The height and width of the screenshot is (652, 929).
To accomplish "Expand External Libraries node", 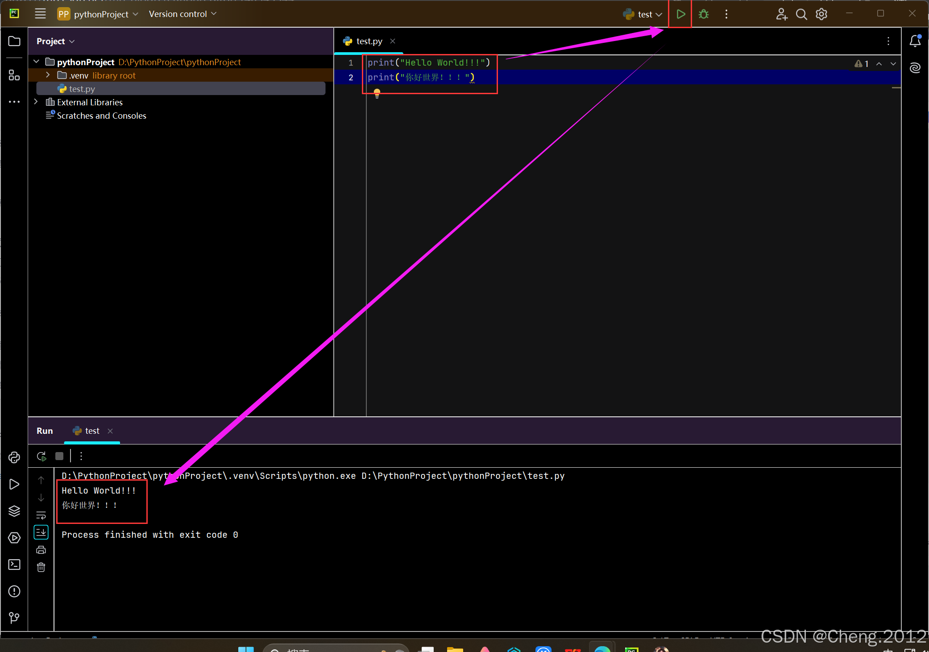I will click(36, 102).
